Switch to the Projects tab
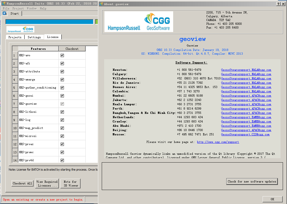The image size is (287, 204). click(15, 37)
